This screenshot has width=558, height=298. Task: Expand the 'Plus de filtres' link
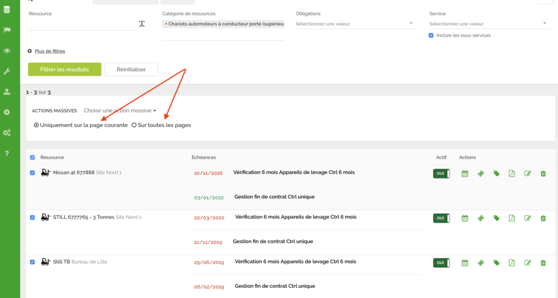pos(50,51)
